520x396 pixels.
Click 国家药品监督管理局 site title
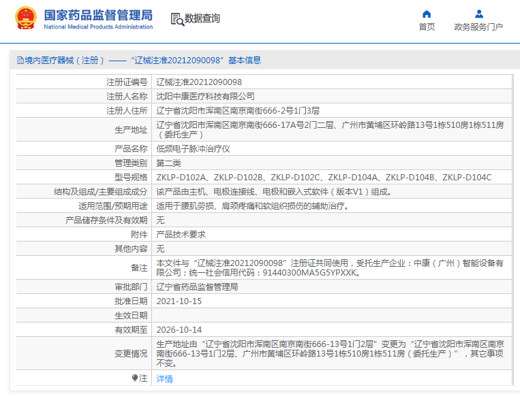(x=98, y=15)
